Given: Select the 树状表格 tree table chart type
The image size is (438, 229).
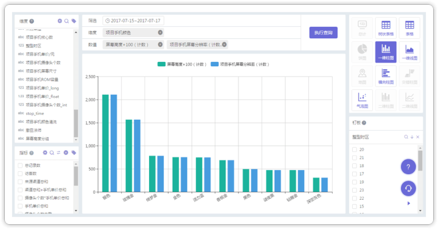Looking at the screenshot, I should [386, 28].
